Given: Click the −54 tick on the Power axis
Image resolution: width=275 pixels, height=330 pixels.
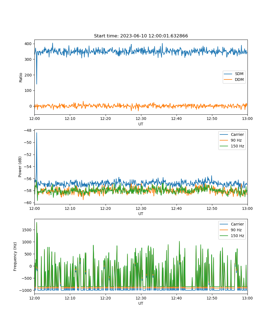Looking at the screenshot, I should pos(28,167).
